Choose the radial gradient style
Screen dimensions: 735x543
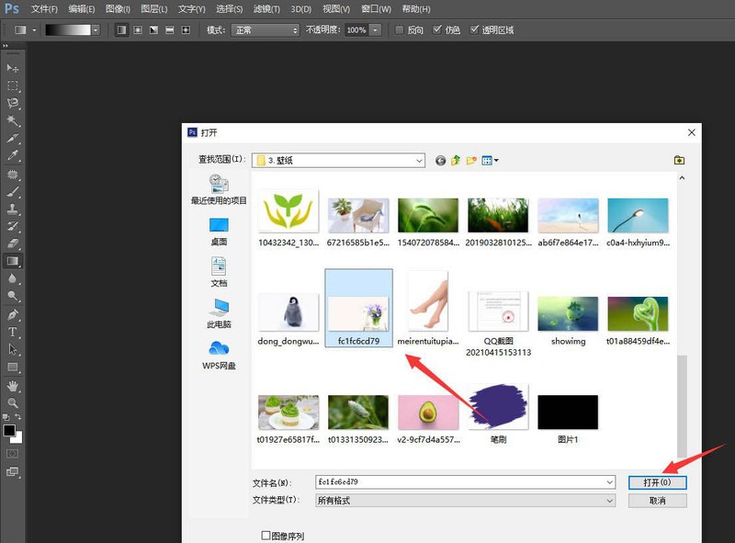(x=138, y=30)
